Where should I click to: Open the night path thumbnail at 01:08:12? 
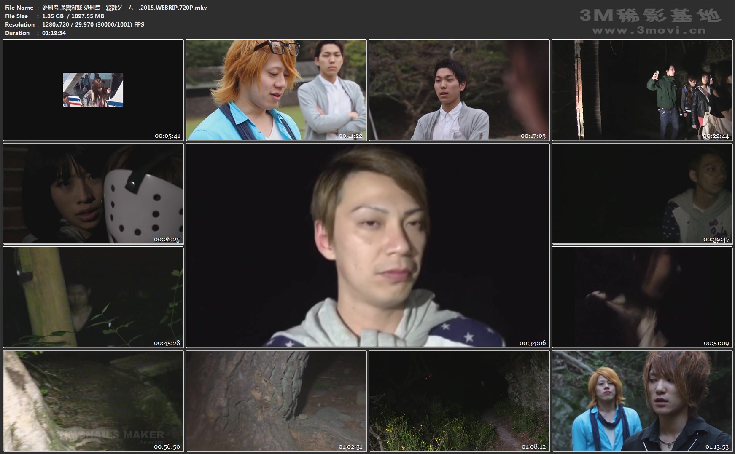point(459,401)
